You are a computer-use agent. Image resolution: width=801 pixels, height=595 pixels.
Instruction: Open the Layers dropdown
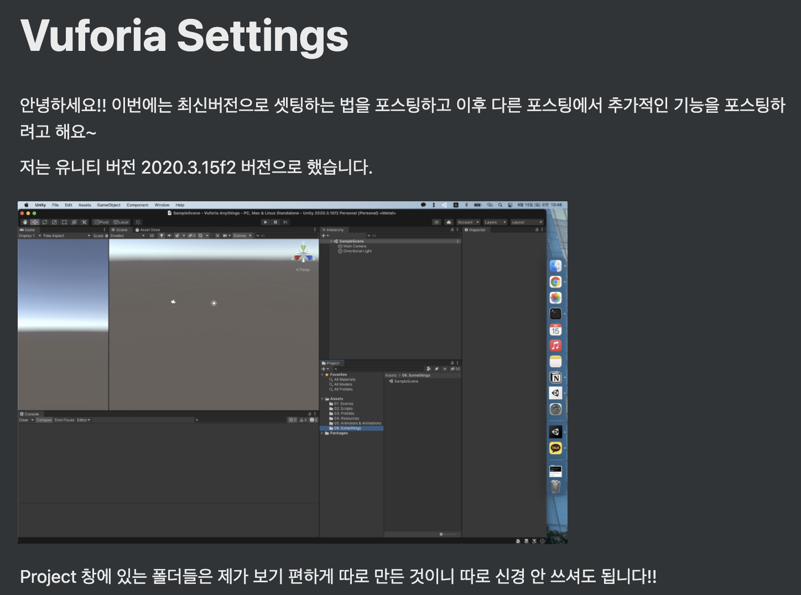tap(495, 222)
